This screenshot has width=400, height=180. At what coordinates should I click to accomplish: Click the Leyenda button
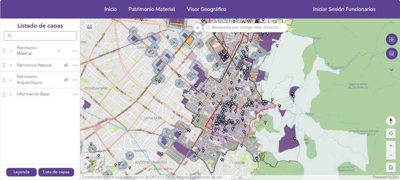click(21, 172)
